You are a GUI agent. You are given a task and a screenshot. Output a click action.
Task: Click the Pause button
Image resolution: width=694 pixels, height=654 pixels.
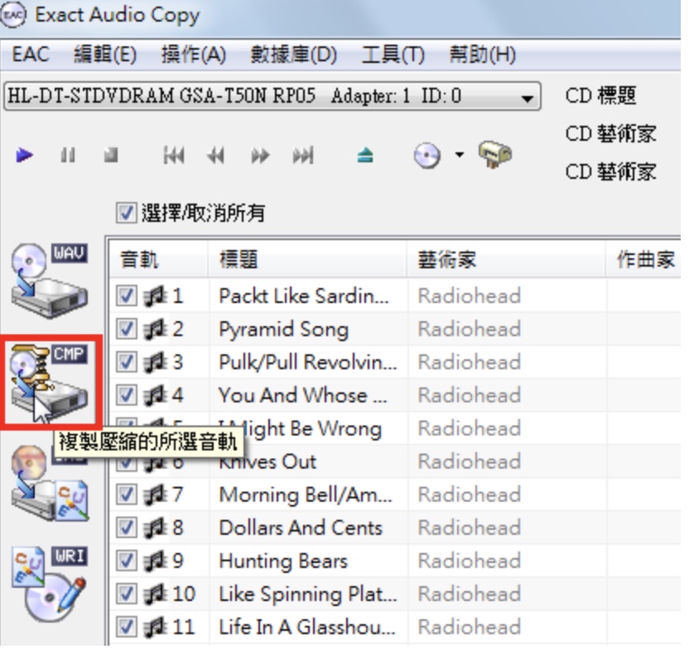tap(68, 156)
